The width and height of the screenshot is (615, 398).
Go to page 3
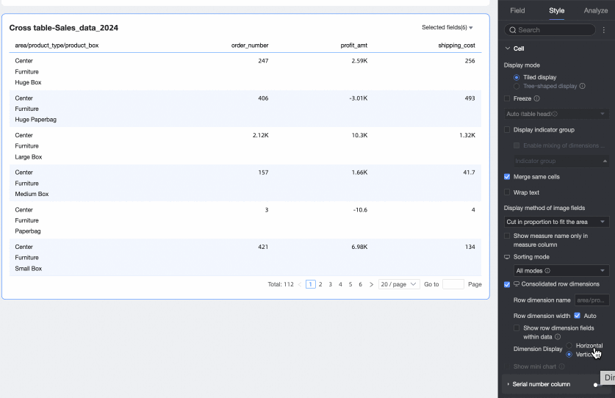coord(330,284)
